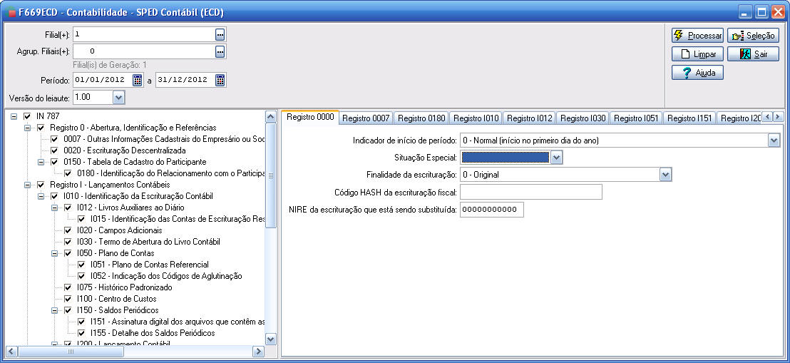Uncheck 0020 Escrituração Descentralizada checkbox

coord(54,150)
